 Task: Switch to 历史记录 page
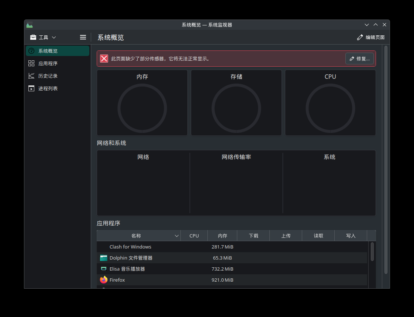[x=58, y=76]
